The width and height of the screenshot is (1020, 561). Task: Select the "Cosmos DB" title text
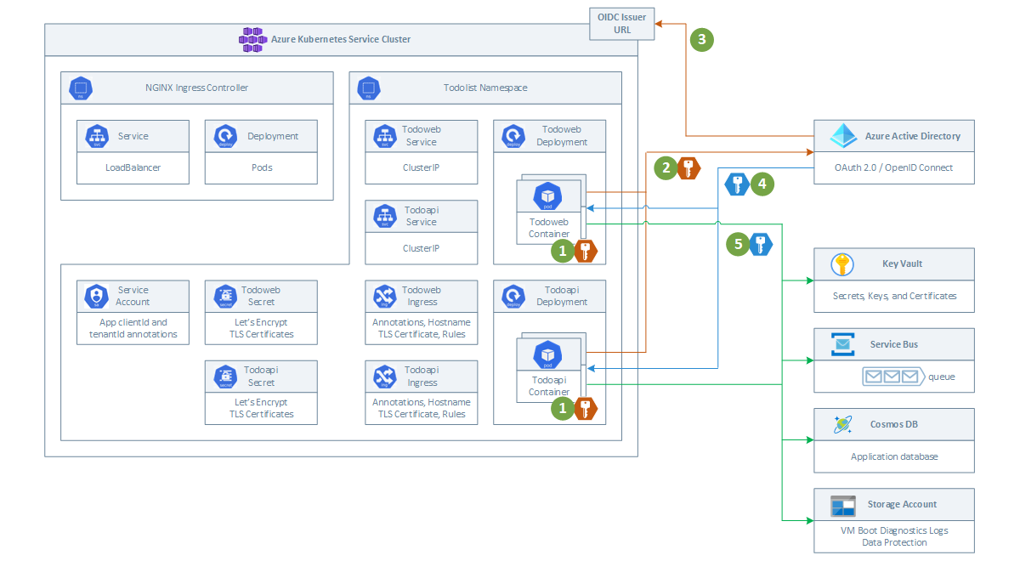(892, 424)
